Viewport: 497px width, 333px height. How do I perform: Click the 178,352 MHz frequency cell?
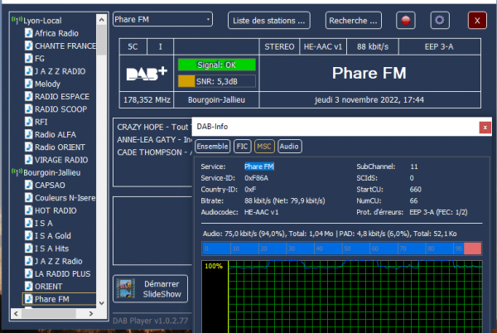(147, 100)
